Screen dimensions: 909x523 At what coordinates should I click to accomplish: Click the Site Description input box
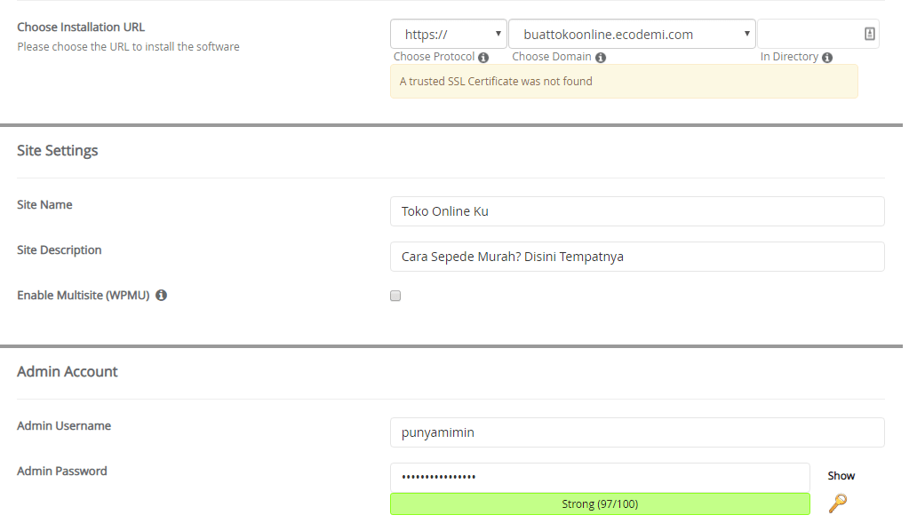[x=636, y=257]
